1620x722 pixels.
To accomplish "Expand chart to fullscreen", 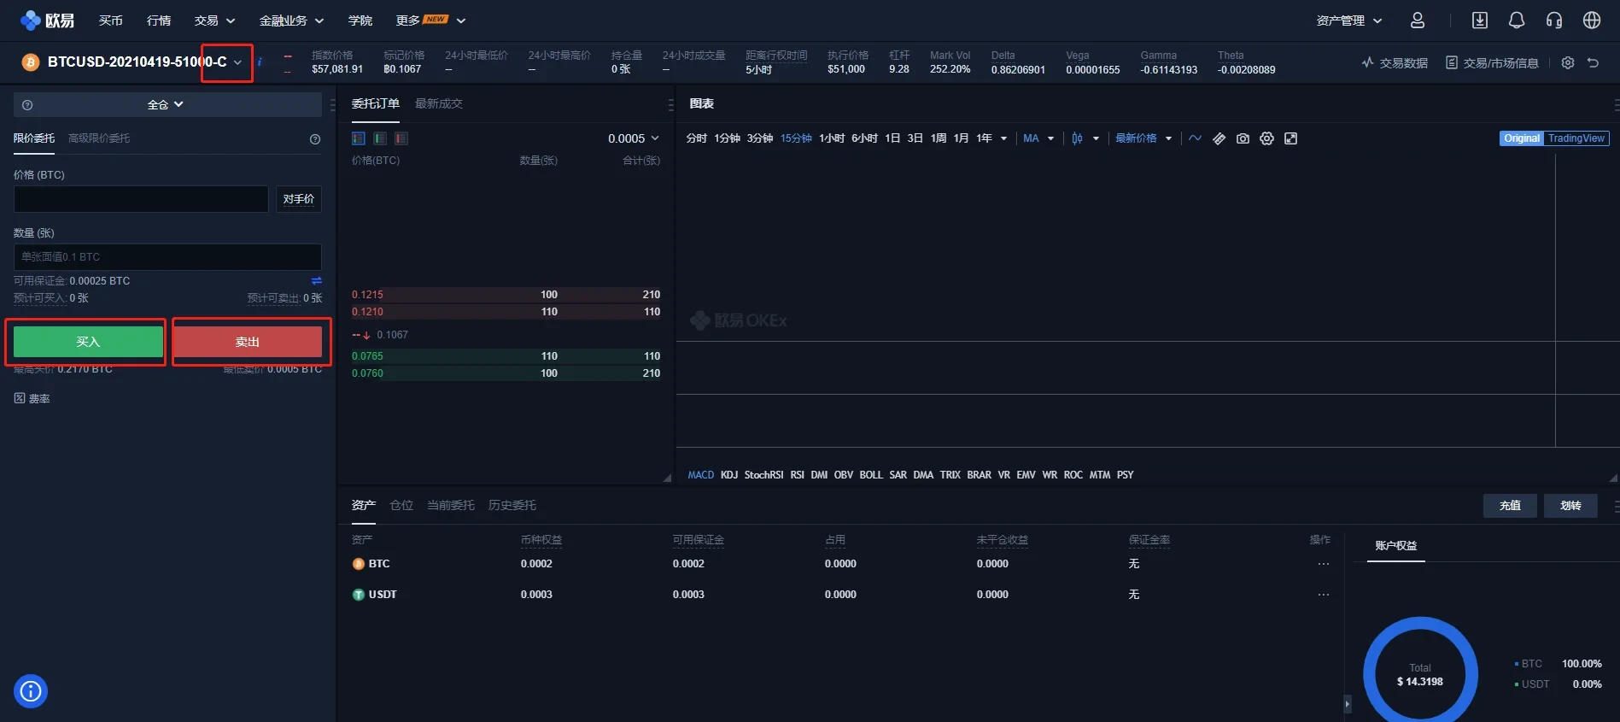I will (x=1290, y=138).
